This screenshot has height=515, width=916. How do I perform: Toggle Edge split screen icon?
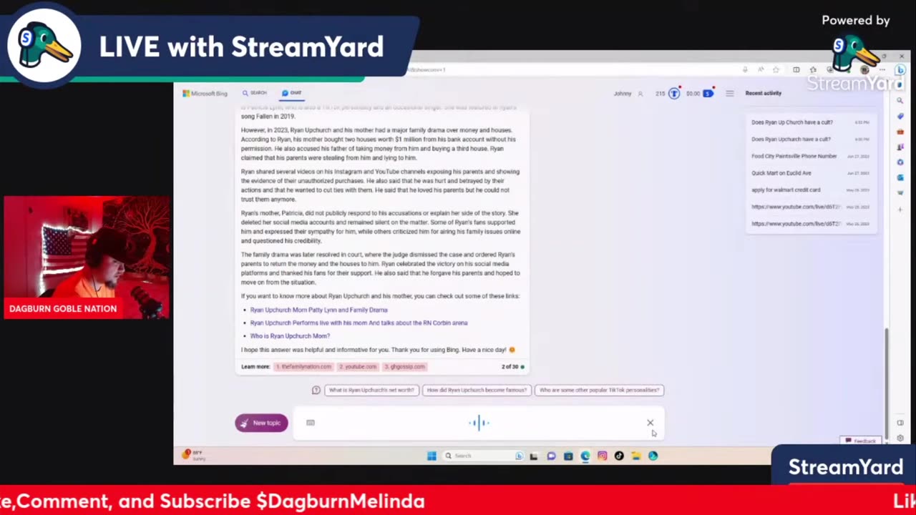point(796,69)
